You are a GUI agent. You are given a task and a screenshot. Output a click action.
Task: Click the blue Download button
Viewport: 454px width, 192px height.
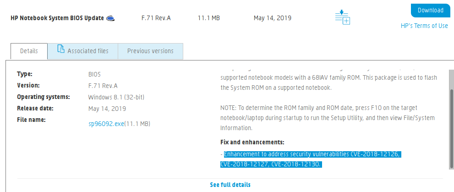click(430, 11)
